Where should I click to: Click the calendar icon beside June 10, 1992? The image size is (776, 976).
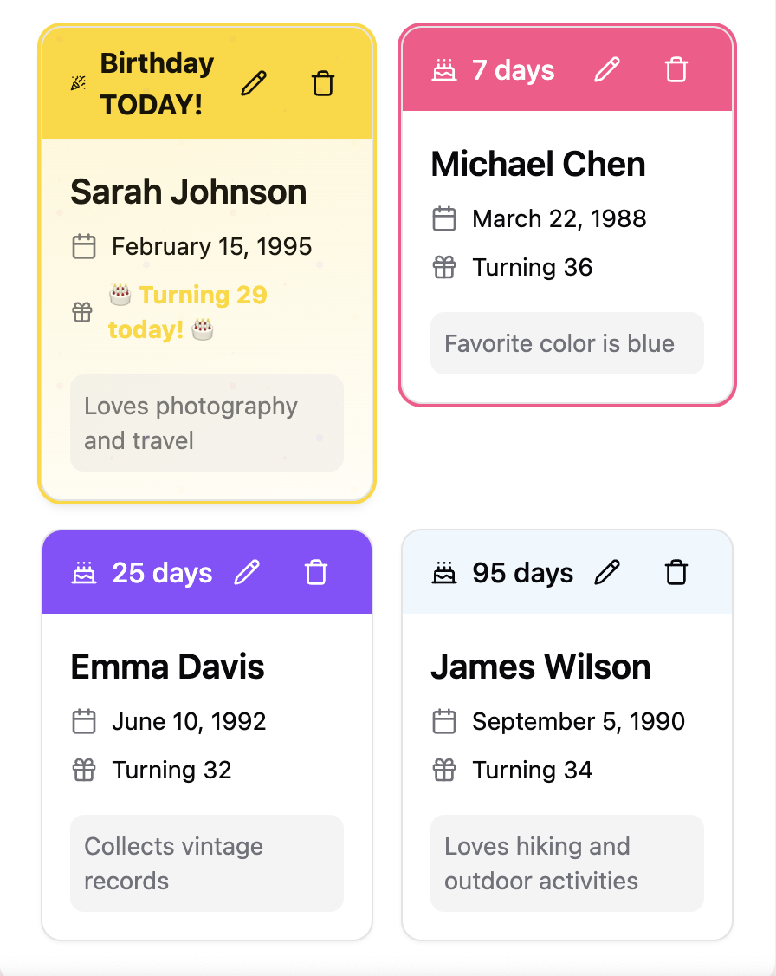click(84, 721)
